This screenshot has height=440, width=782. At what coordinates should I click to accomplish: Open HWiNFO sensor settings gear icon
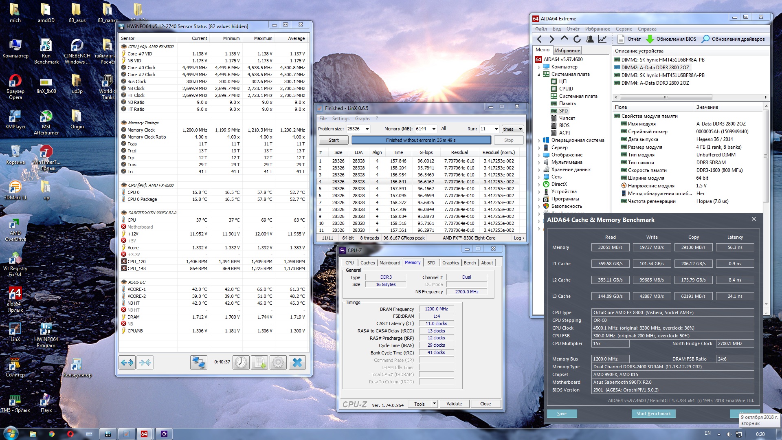278,362
